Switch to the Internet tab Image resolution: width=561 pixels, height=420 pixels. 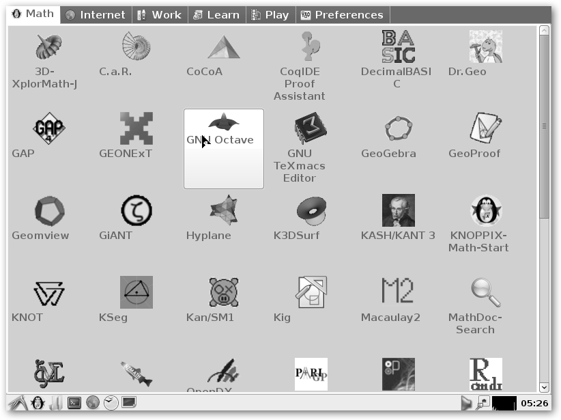click(96, 14)
